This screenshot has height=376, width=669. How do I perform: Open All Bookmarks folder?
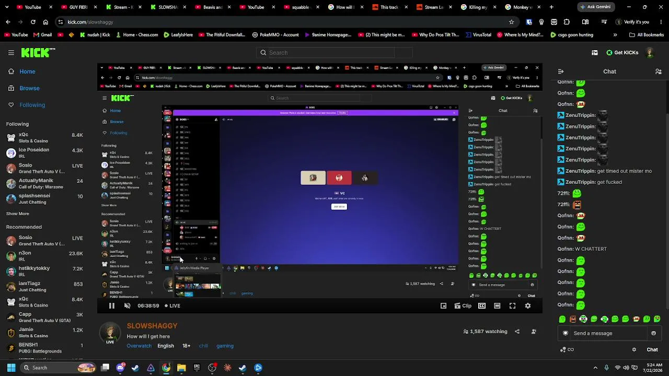647,35
